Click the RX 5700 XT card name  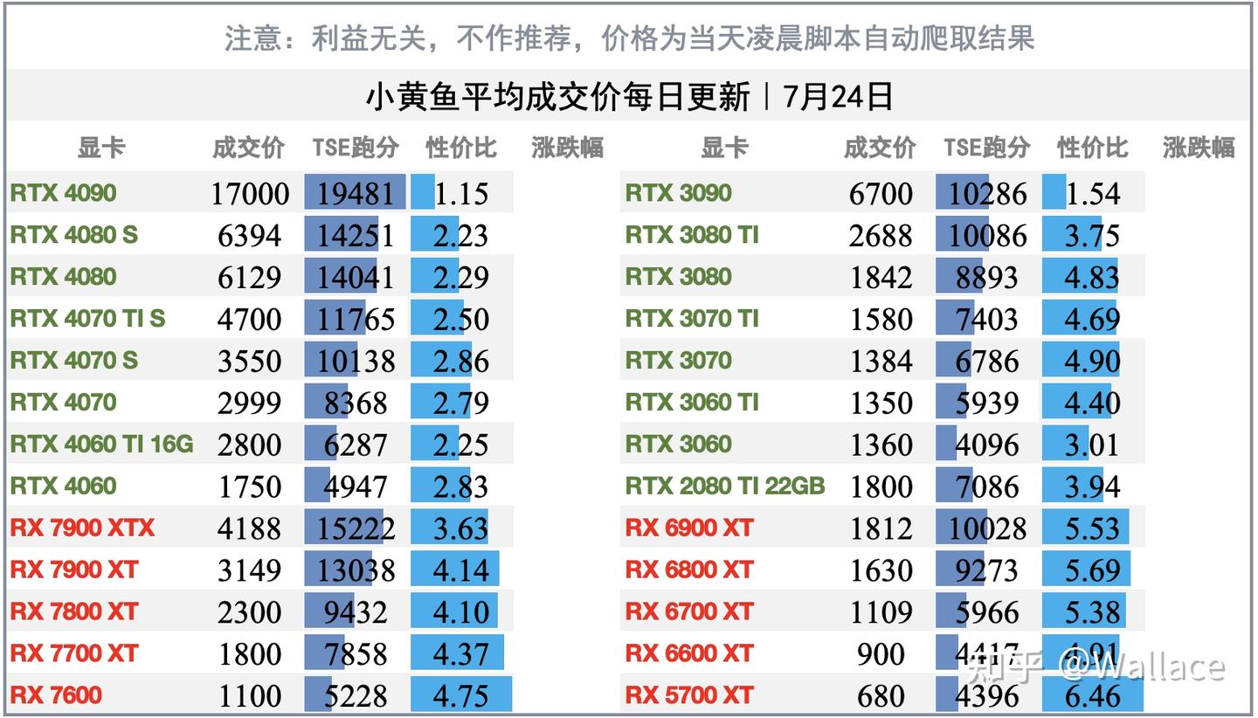point(689,696)
